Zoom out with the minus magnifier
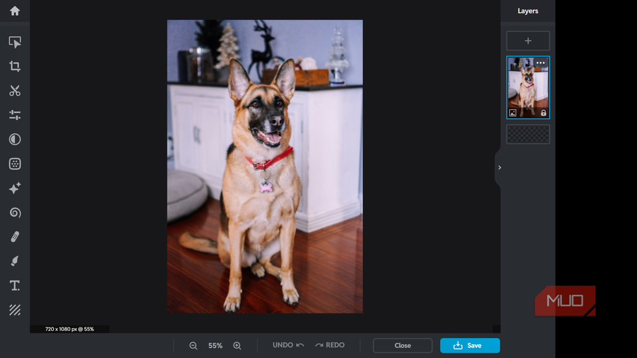The image size is (637, 358). coord(193,346)
